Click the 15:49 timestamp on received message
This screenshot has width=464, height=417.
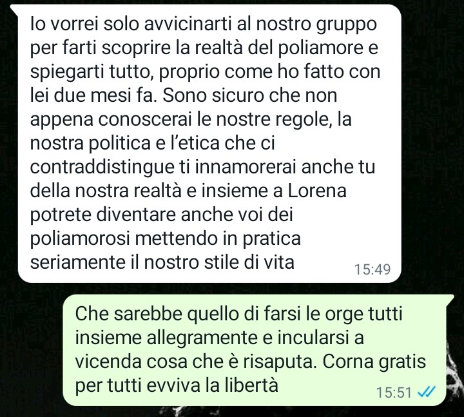[x=372, y=269]
